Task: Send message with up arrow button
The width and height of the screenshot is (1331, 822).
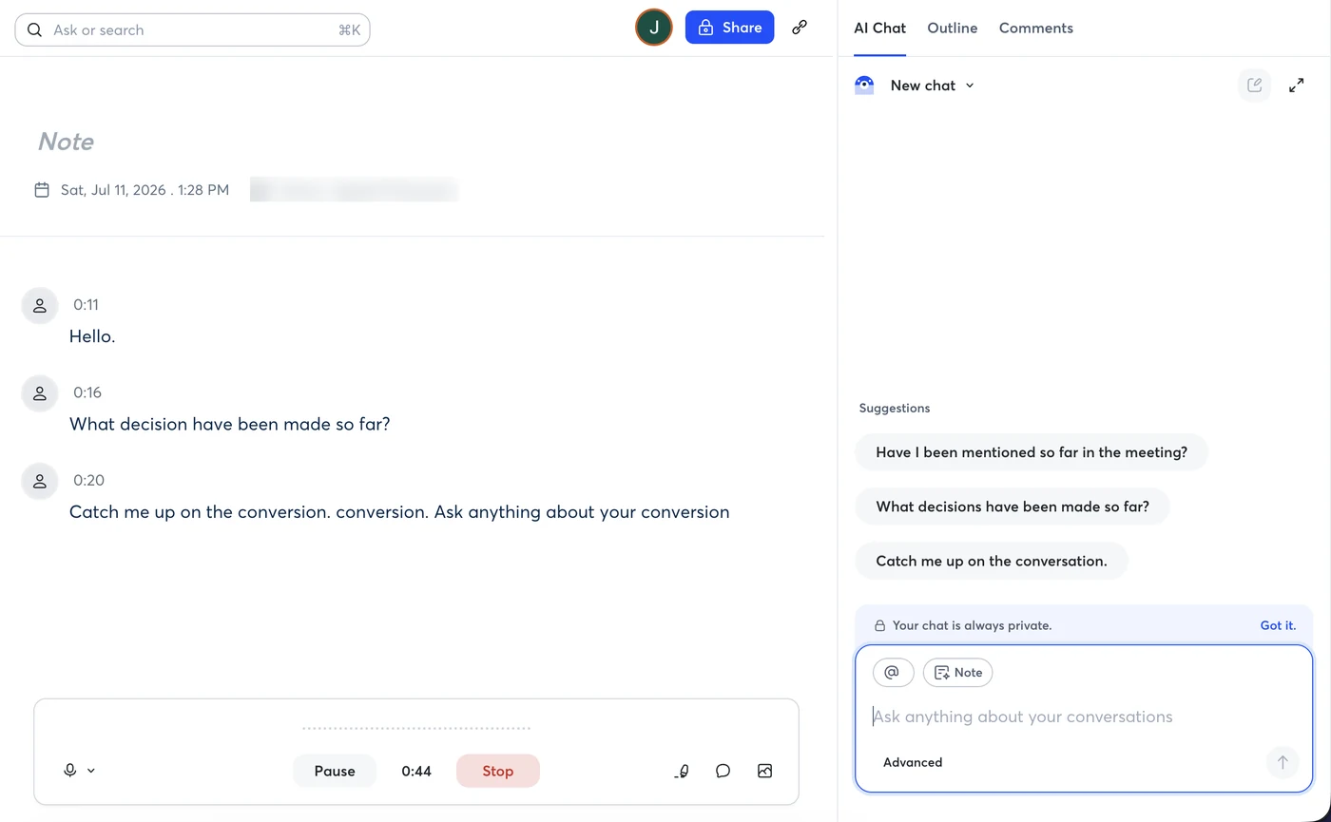Action: 1283,762
